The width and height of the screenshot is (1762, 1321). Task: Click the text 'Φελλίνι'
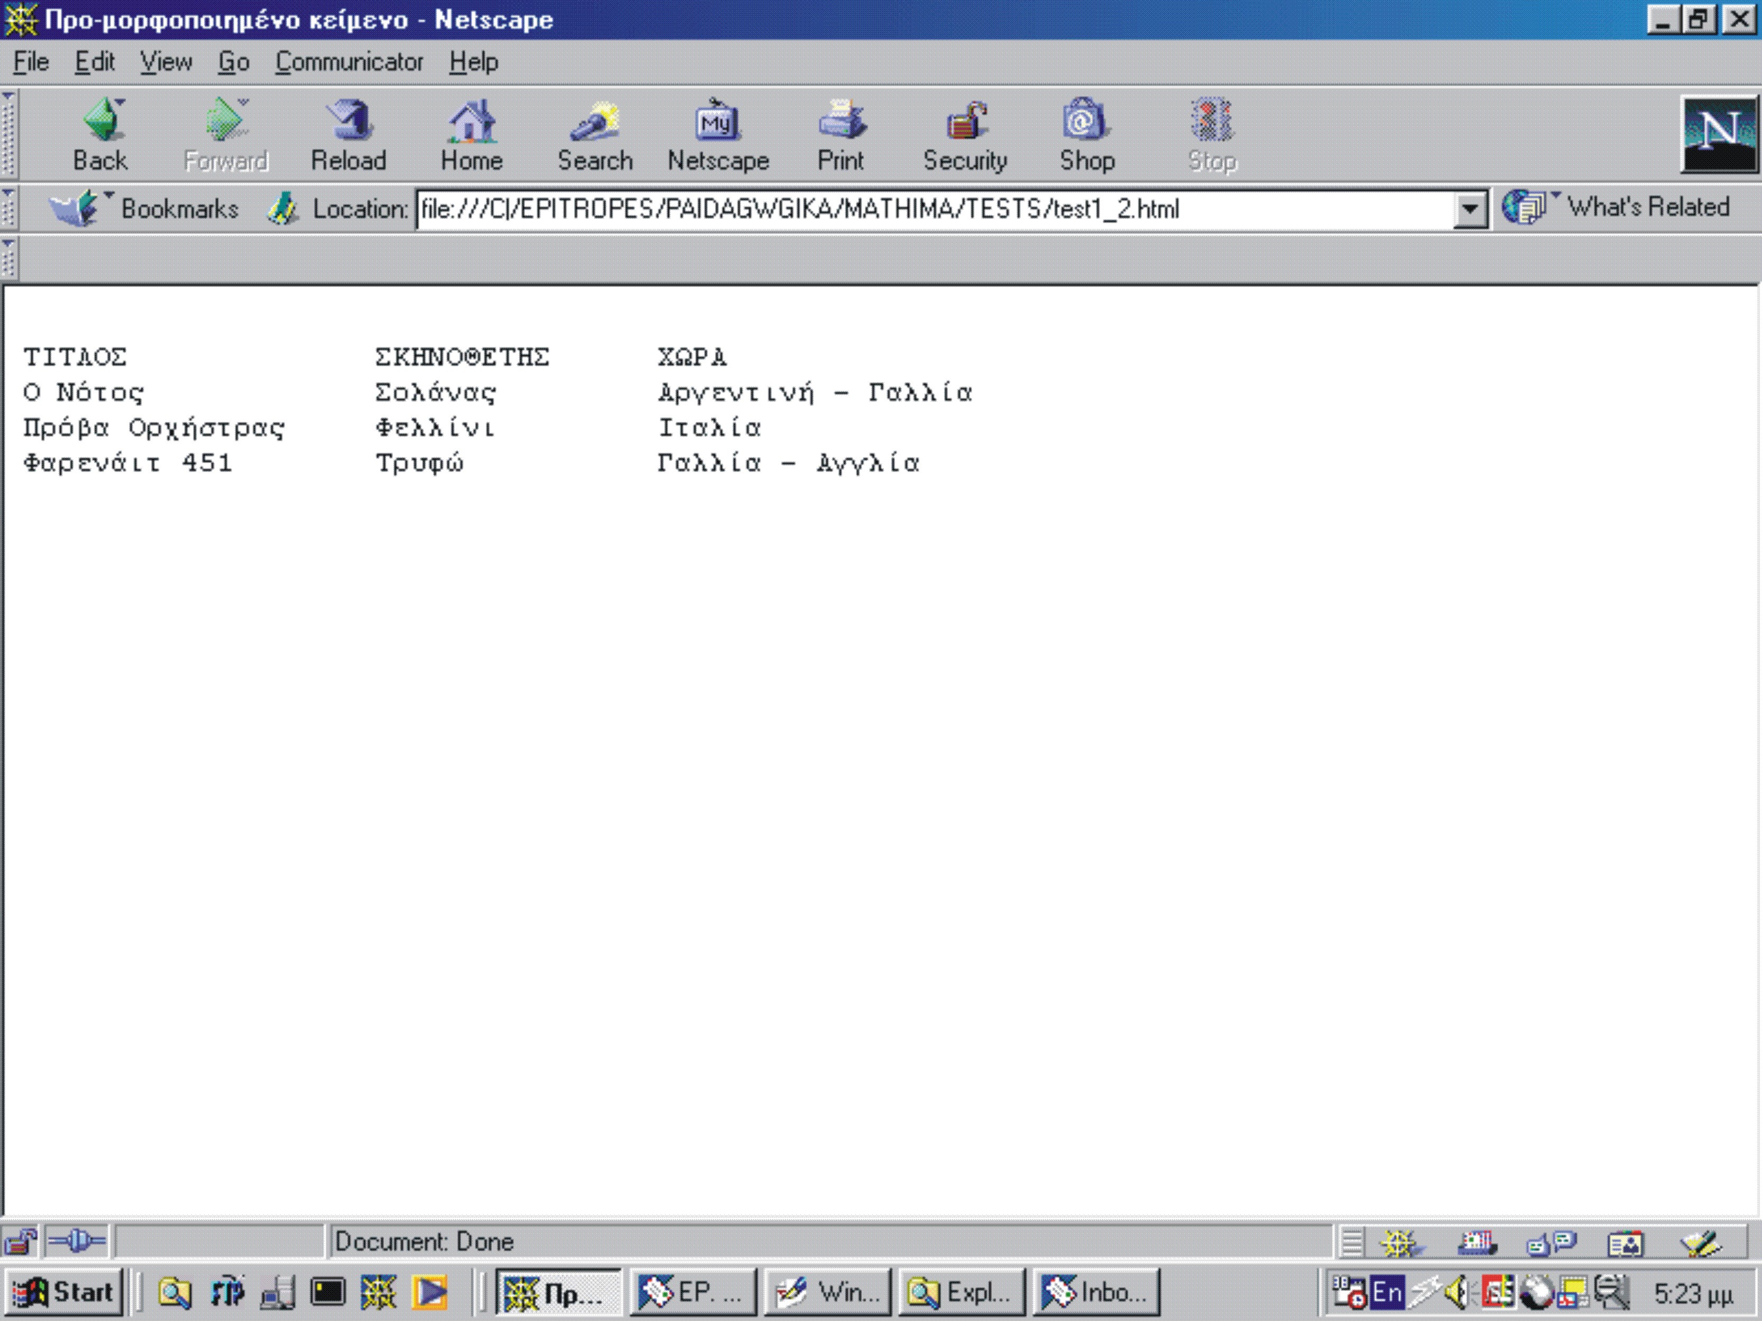[435, 428]
